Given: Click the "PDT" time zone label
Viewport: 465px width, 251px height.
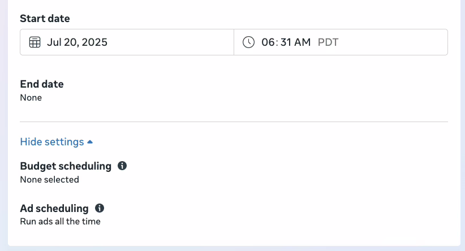Looking at the screenshot, I should (328, 42).
